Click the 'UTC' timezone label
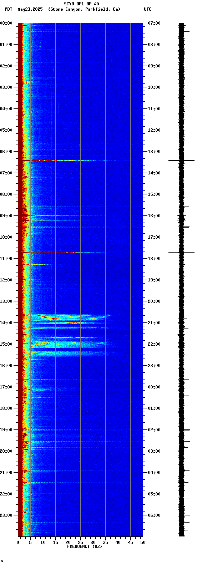197x565 pixels. pyautogui.click(x=148, y=9)
